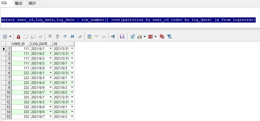Select row 8 via its row number

(x=9, y=83)
